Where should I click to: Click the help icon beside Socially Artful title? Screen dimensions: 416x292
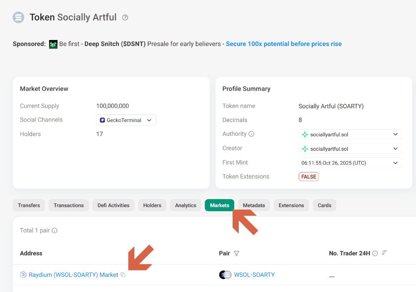[x=125, y=17]
